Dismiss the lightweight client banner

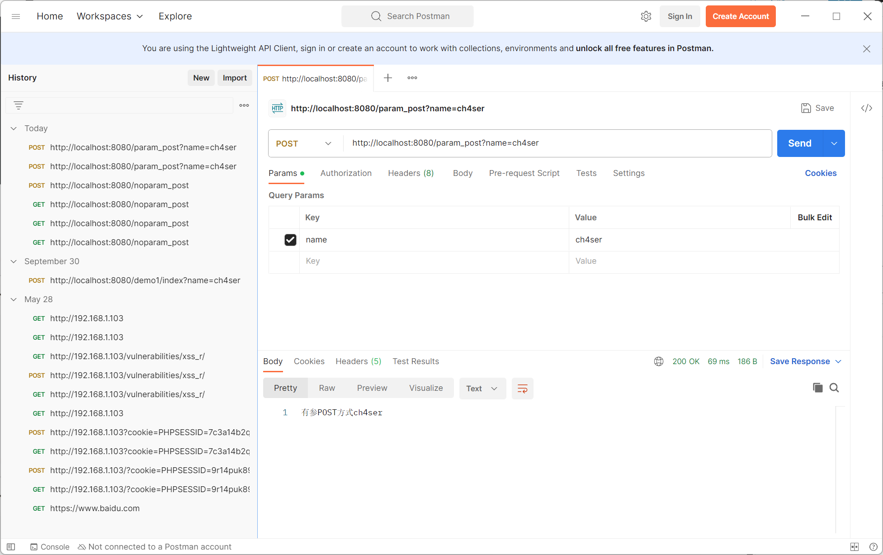[866, 49]
